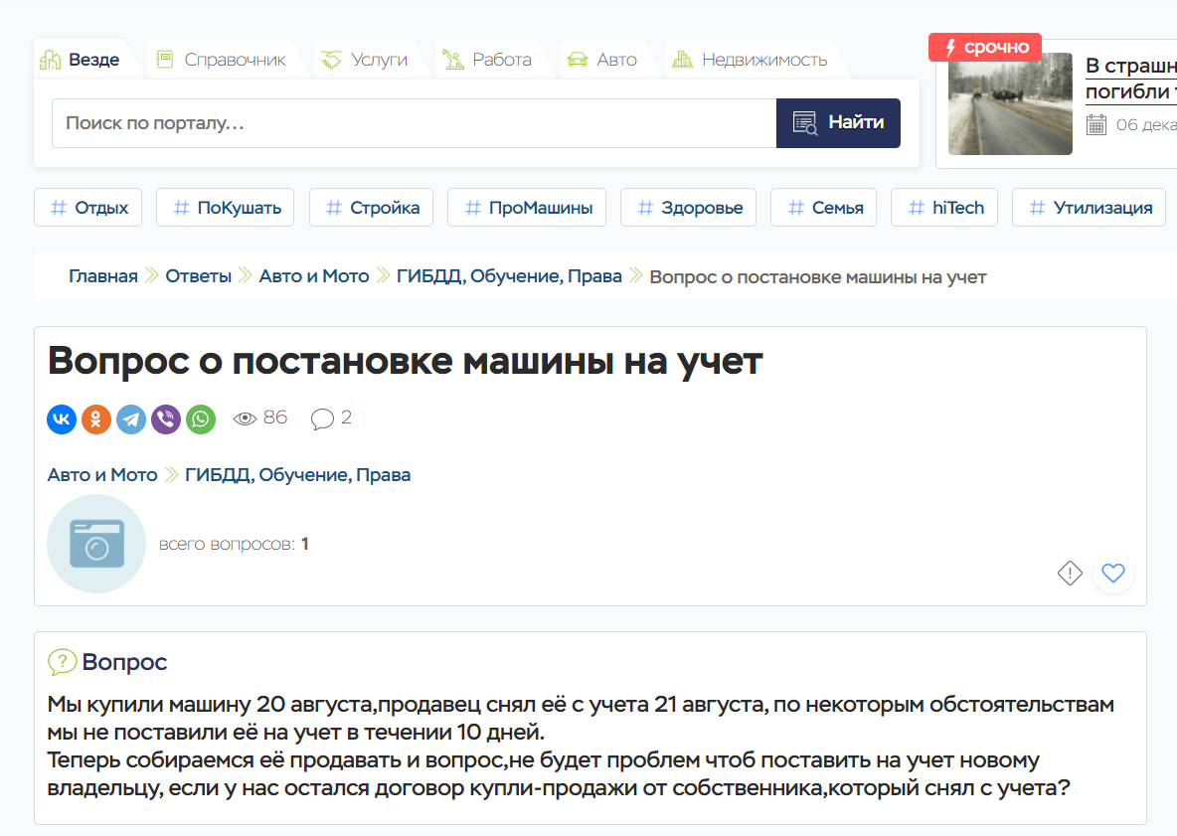This screenshot has width=1177, height=836.
Task: Share the question via VK icon
Action: click(x=62, y=419)
